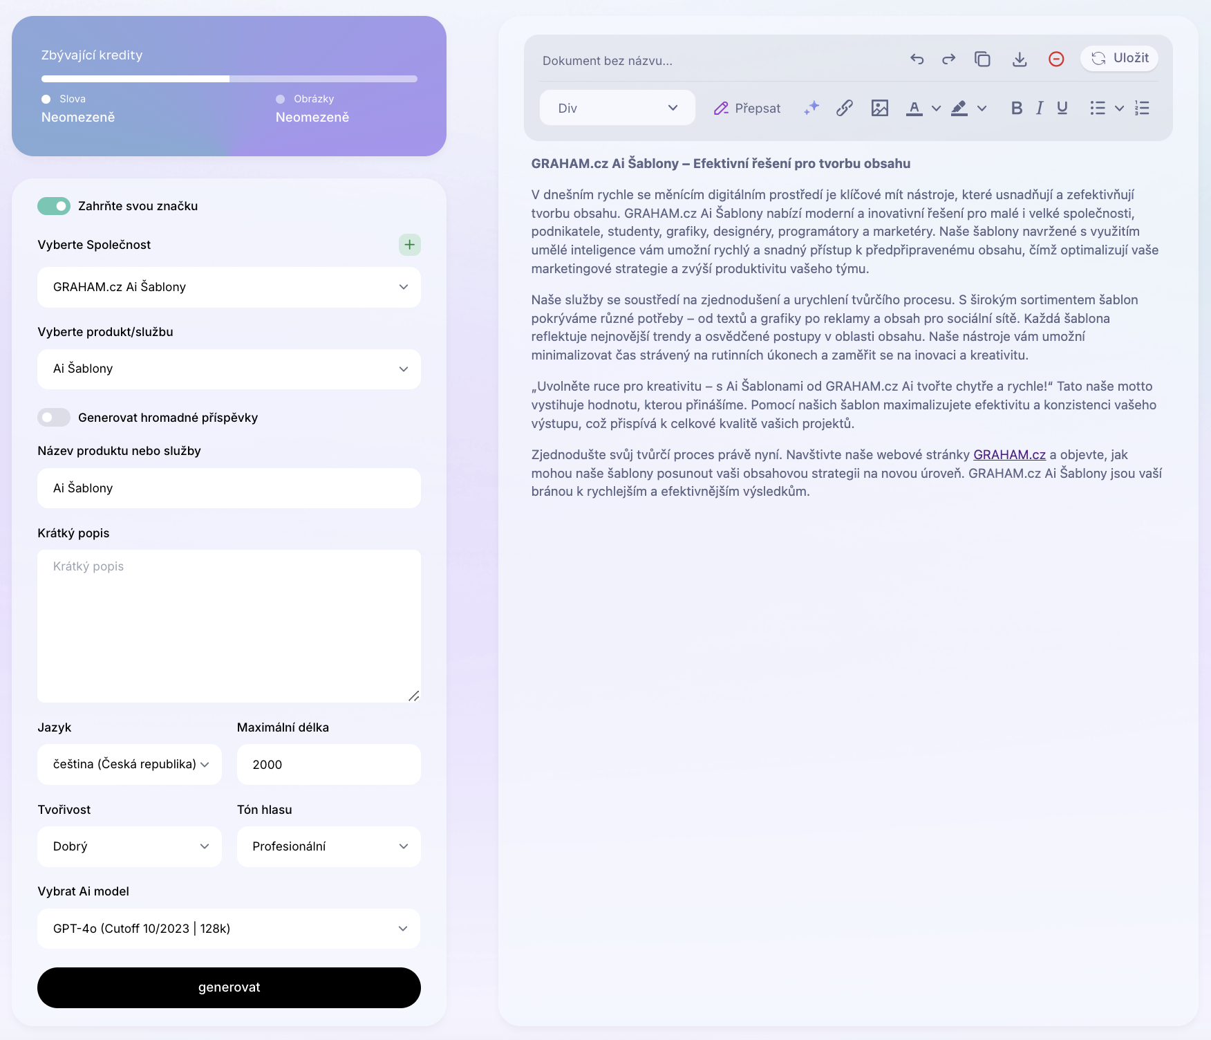Download the document using the download icon
Viewport: 1211px width, 1040px height.
pos(1020,59)
